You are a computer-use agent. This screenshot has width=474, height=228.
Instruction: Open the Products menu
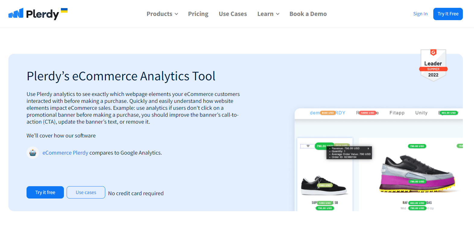162,14
